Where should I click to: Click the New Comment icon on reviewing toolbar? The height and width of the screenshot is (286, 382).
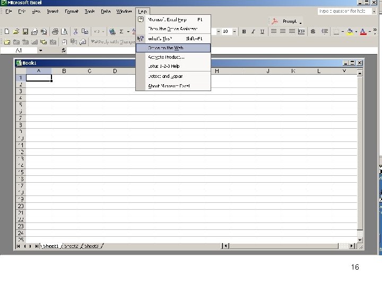tap(7, 42)
